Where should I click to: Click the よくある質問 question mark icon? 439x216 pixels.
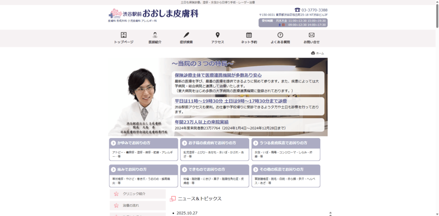coord(280,35)
